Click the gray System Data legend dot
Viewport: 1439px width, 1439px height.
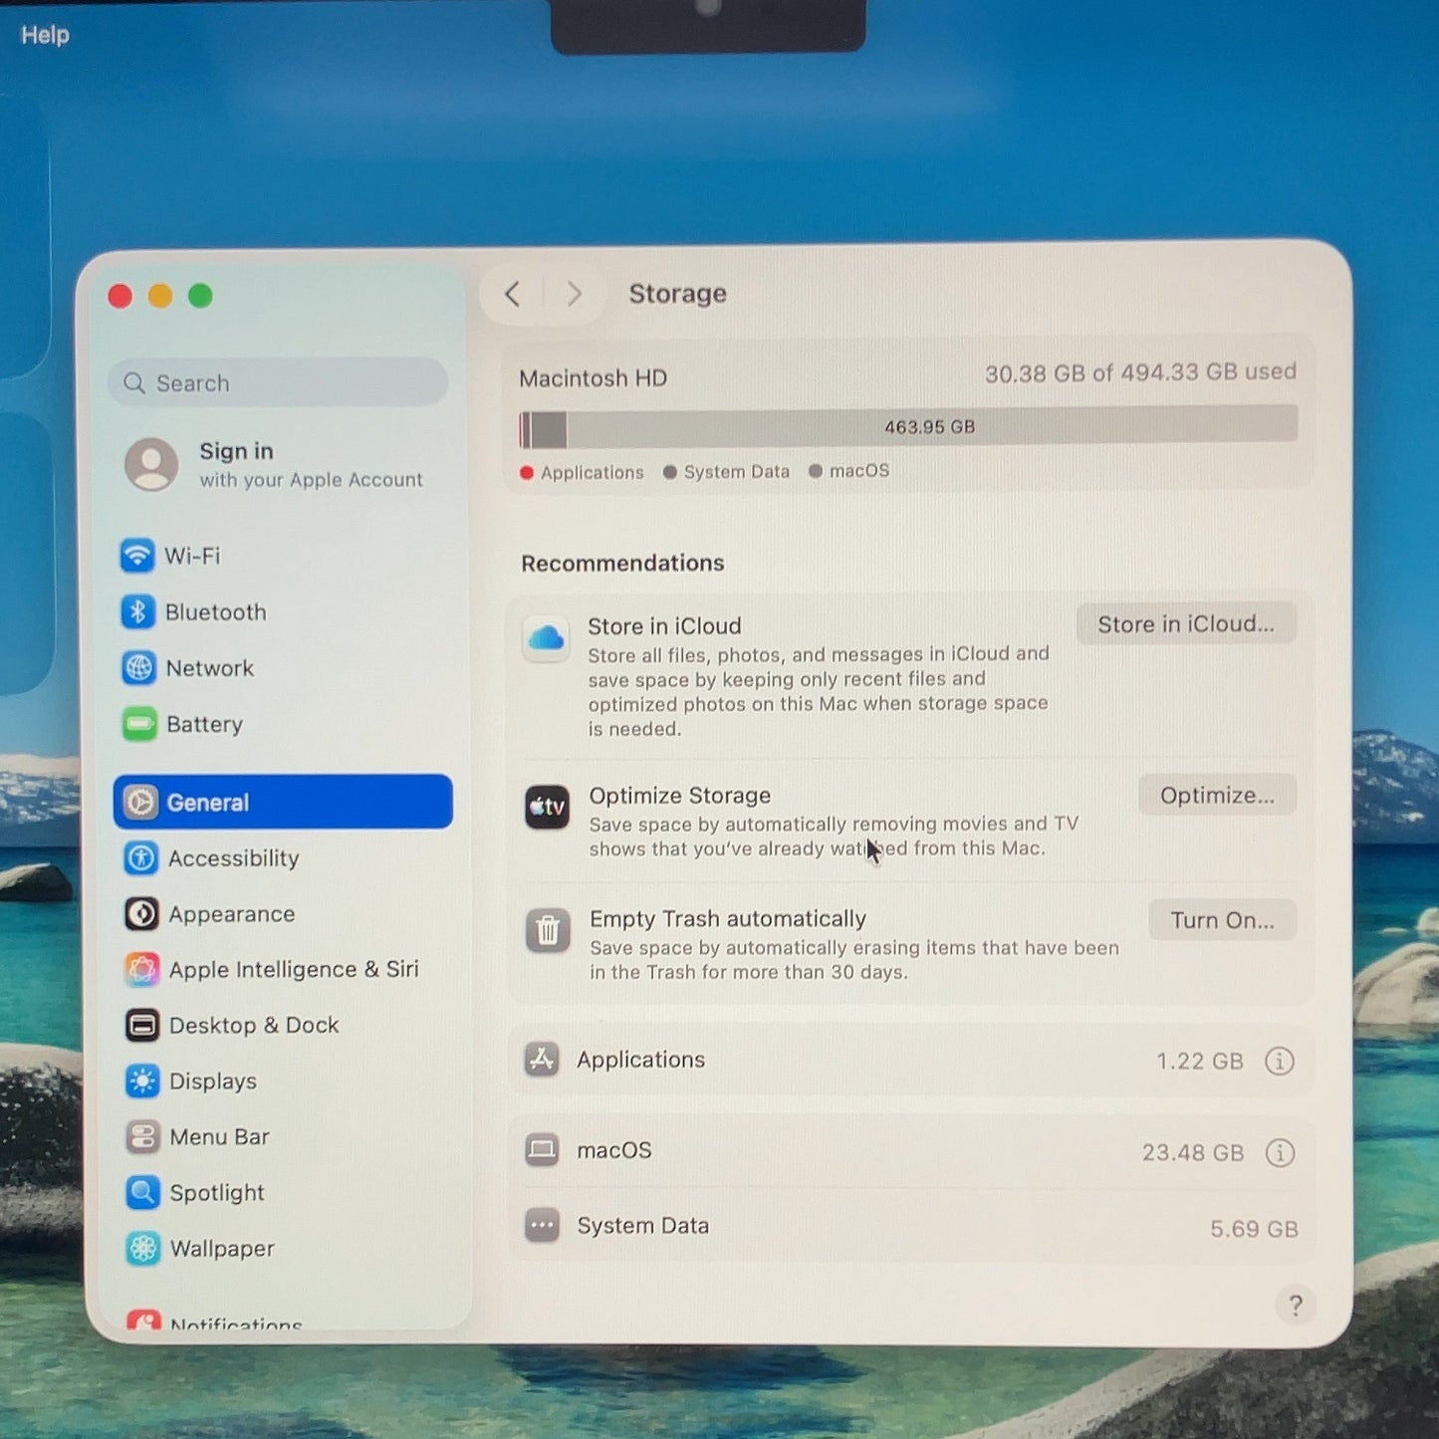(670, 472)
